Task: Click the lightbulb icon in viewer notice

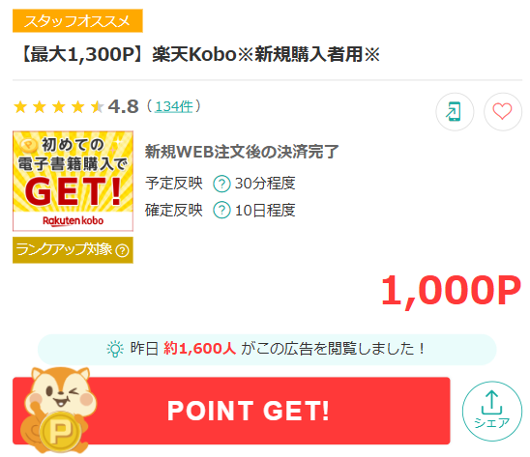Action: [x=115, y=349]
